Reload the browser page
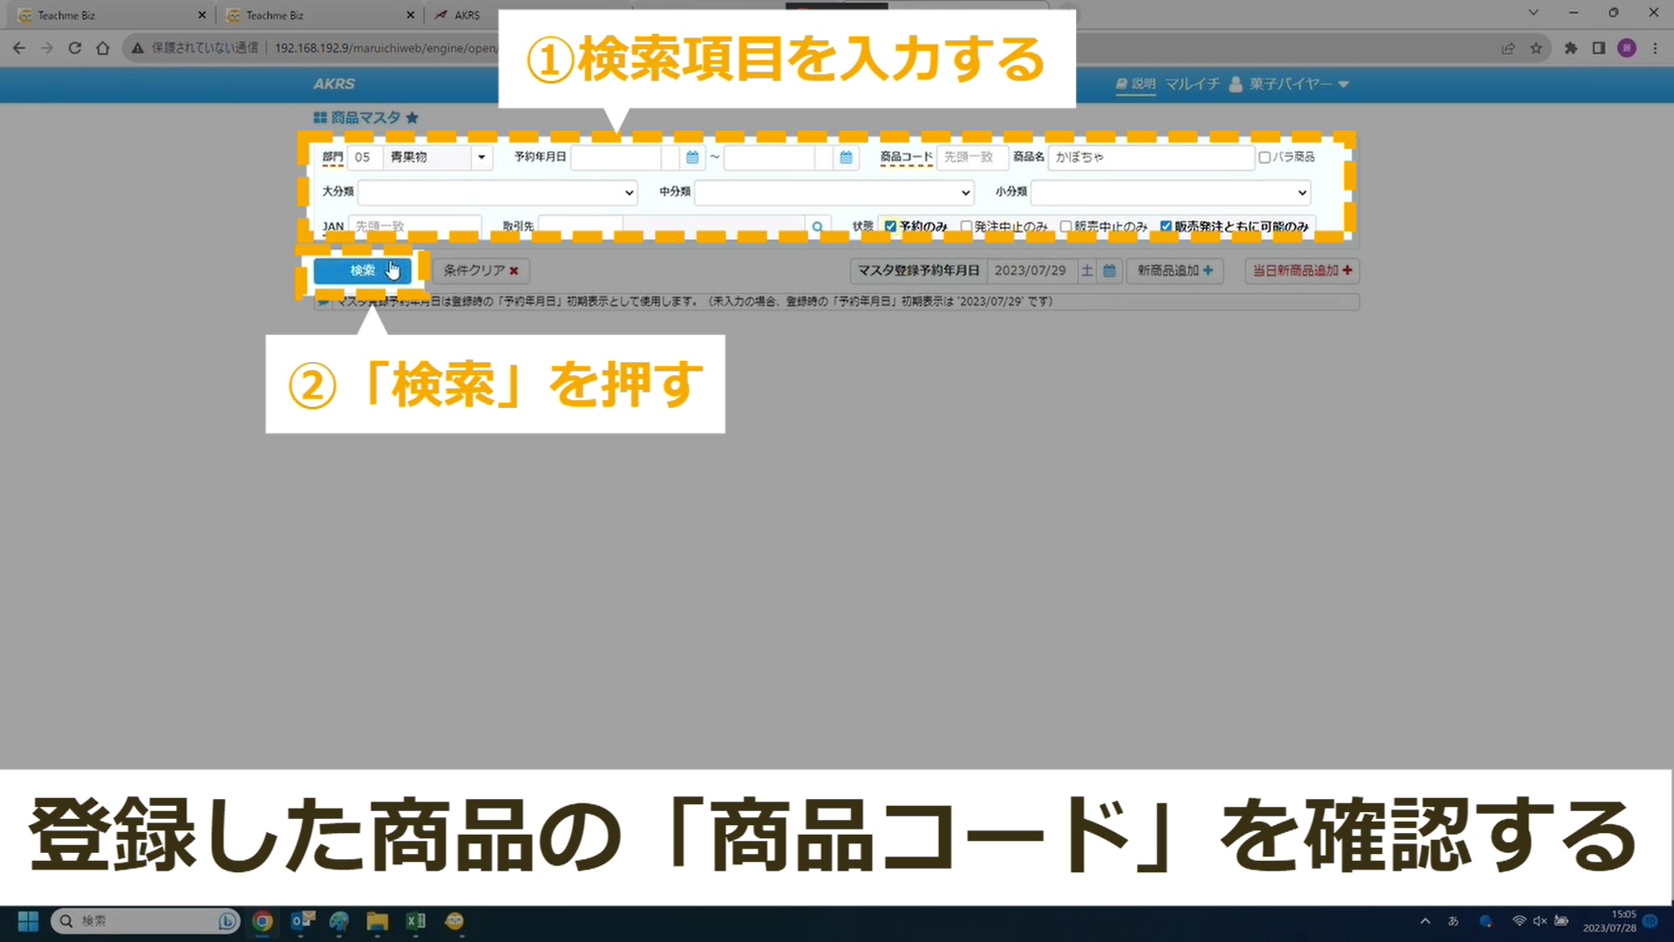The height and width of the screenshot is (942, 1674). (75, 48)
